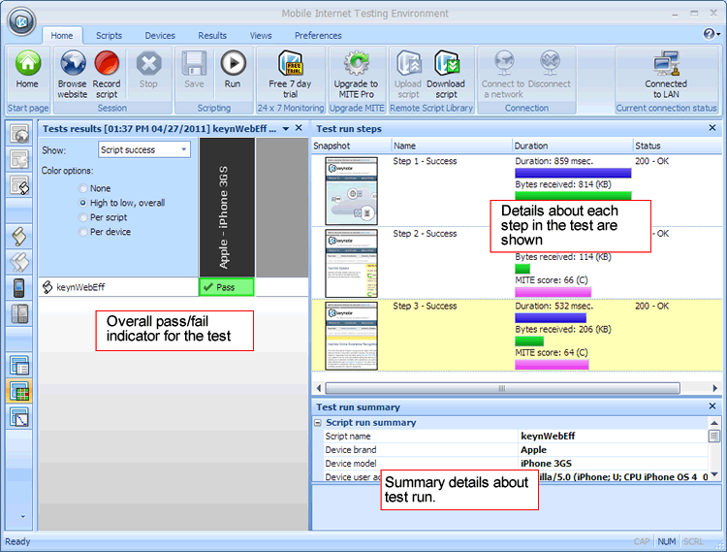Click Upgrade to MITE Pro
The height and width of the screenshot is (552, 727).
click(356, 75)
